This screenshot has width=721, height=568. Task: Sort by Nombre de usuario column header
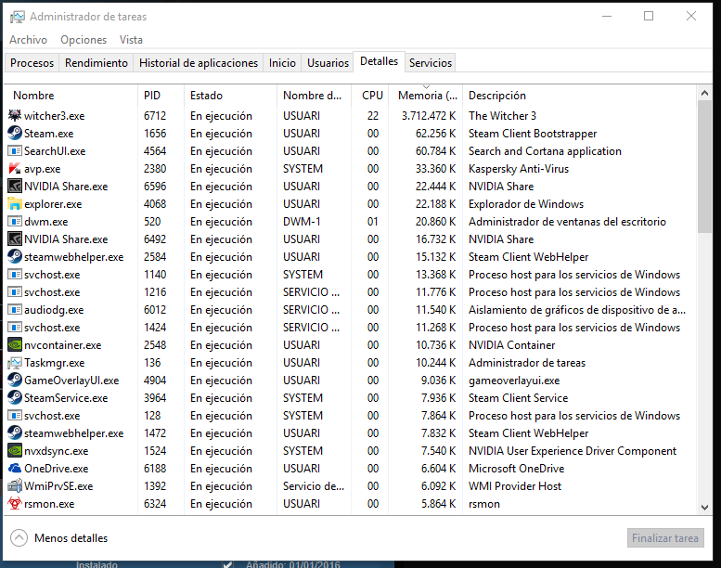(314, 96)
